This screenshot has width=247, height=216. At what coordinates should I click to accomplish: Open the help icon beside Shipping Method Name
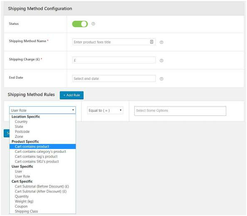(x=162, y=42)
